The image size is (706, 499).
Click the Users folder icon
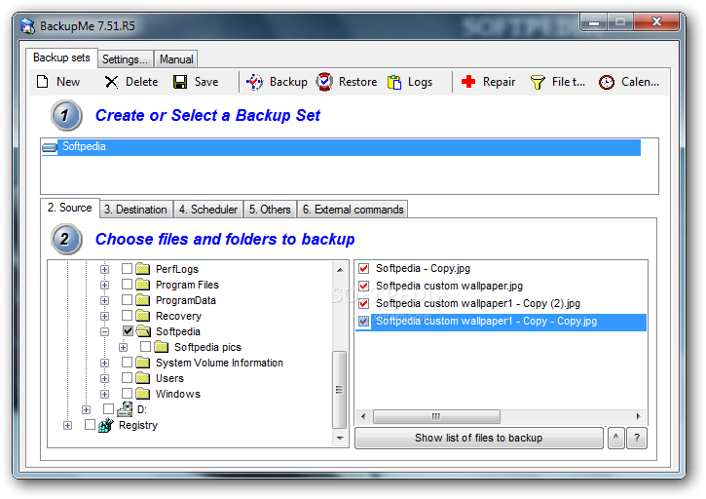click(143, 378)
